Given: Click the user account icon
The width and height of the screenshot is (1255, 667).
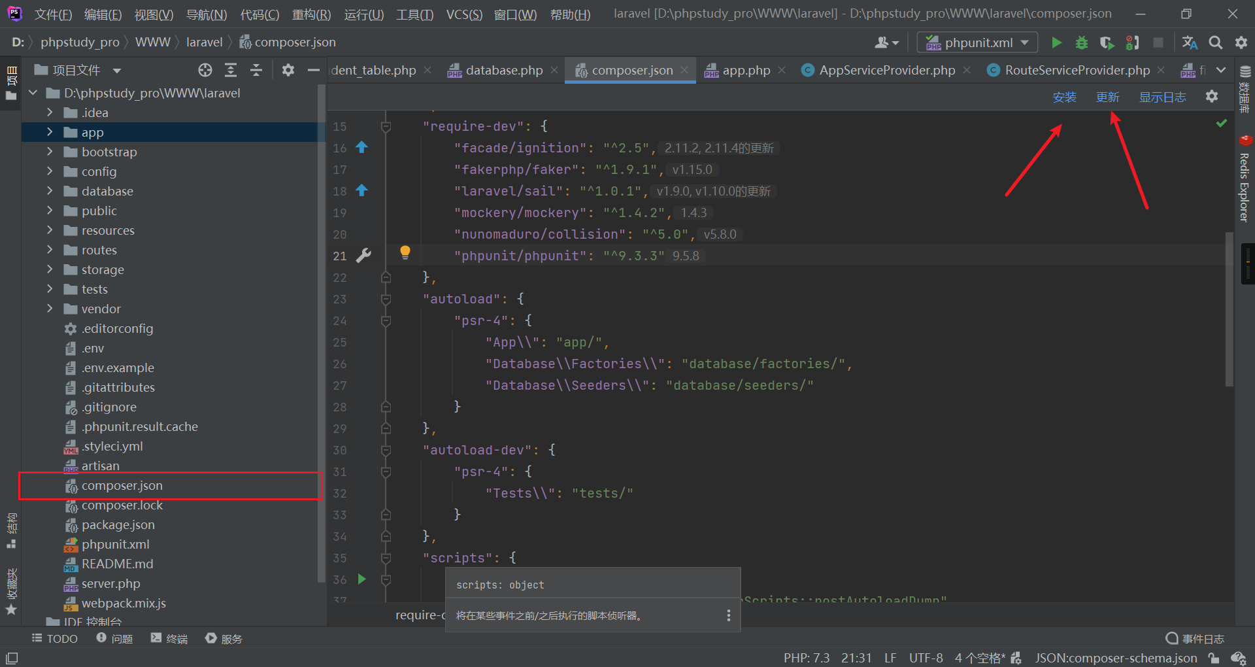Looking at the screenshot, I should (886, 43).
